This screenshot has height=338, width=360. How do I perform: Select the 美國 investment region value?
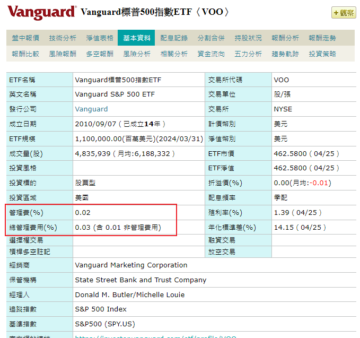pos(82,197)
